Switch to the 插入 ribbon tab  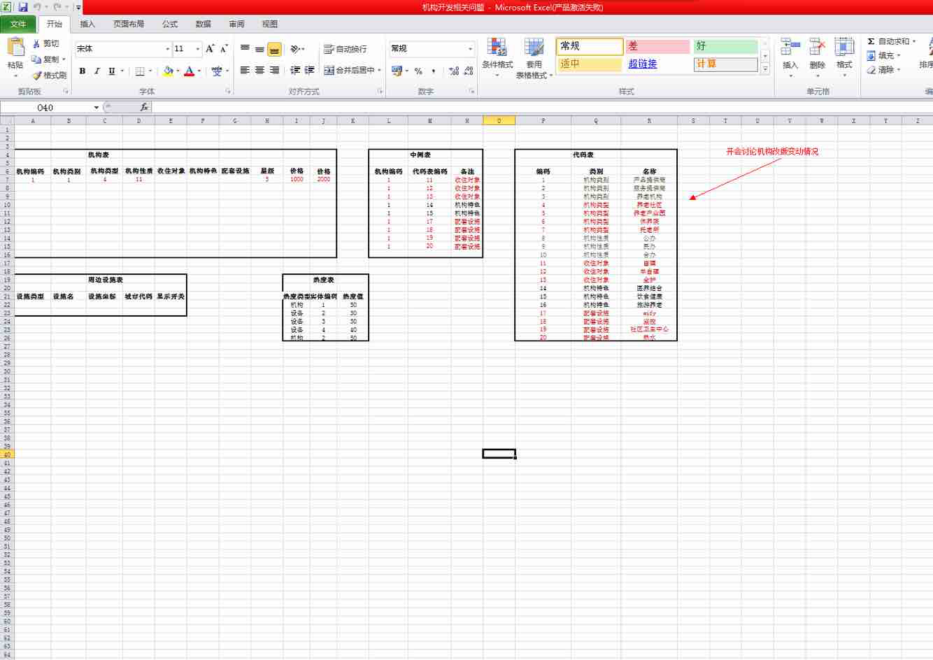(87, 24)
